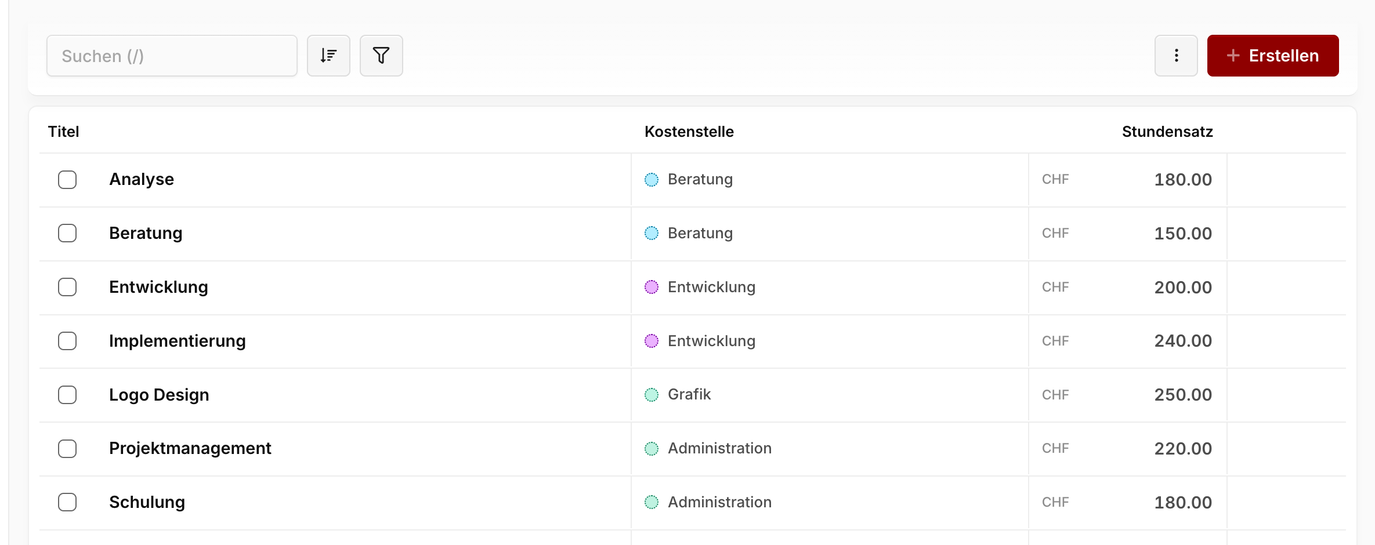Viewport: 1375px width, 545px height.
Task: Select the 180.00 rate for Schulung
Action: click(1183, 503)
